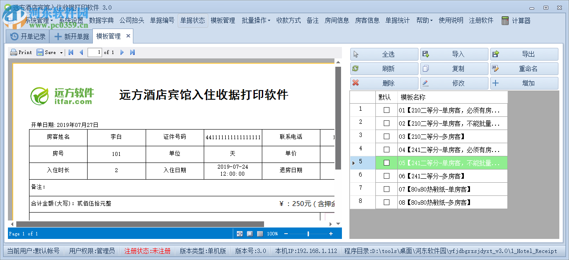569x260 pixels.
Task: Click the 模板名称 column header
Action: coord(452,97)
